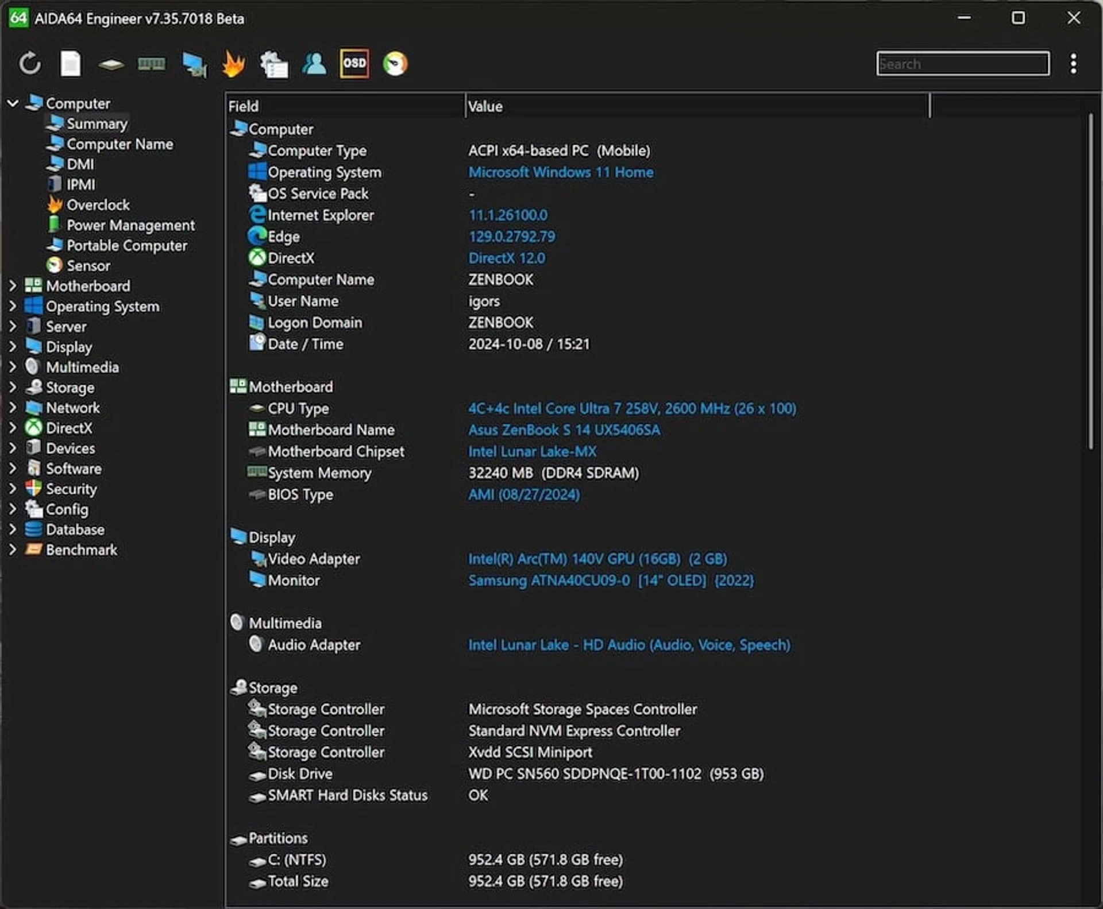Click the disk benchmark toolbar icon
The height and width of the screenshot is (909, 1103).
coord(111,64)
